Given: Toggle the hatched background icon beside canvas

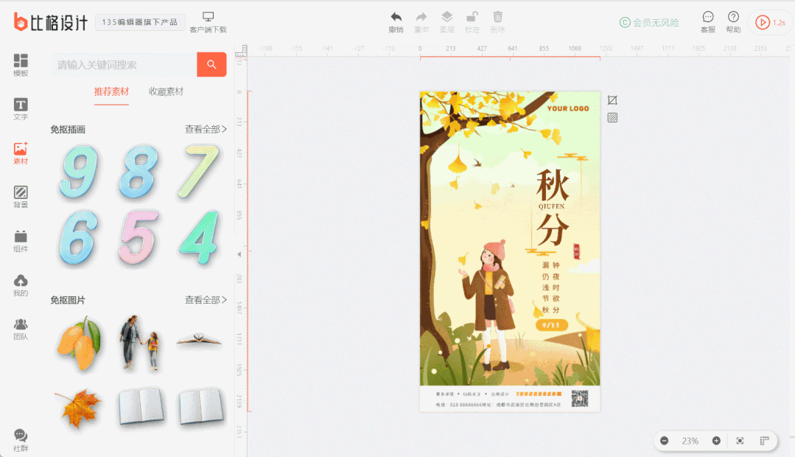Looking at the screenshot, I should [612, 117].
